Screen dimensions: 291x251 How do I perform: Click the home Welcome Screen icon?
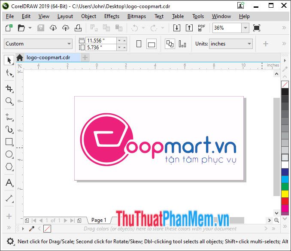[x=20, y=57]
